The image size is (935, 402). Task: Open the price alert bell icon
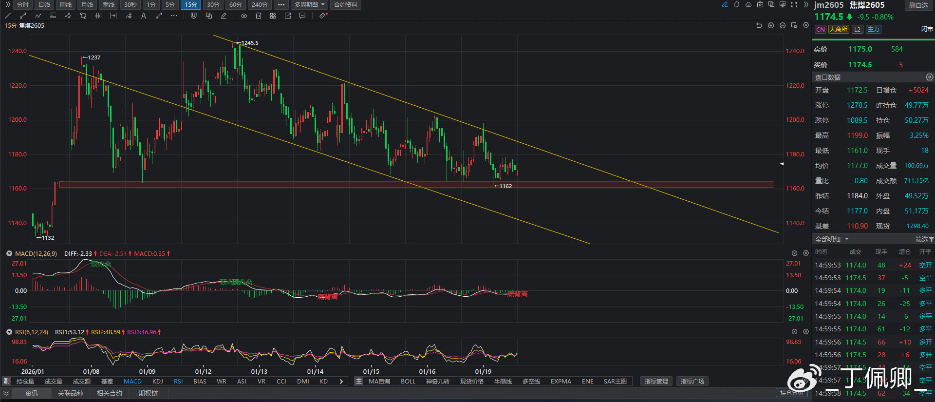point(737,4)
